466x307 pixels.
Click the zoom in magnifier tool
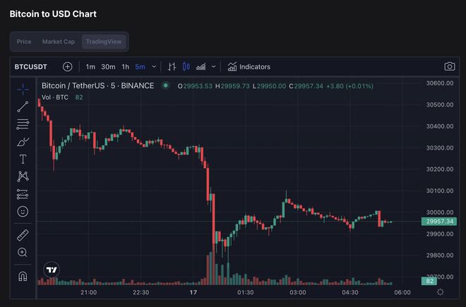tap(23, 252)
